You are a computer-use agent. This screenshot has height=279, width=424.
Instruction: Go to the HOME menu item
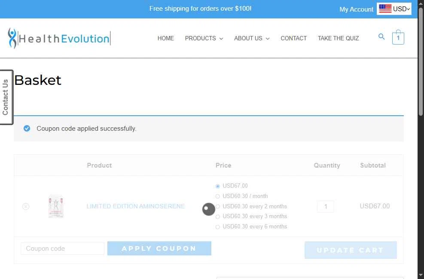tap(166, 38)
